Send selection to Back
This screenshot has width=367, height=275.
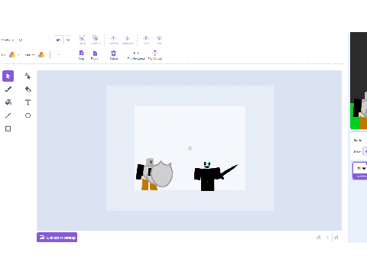(x=159, y=40)
